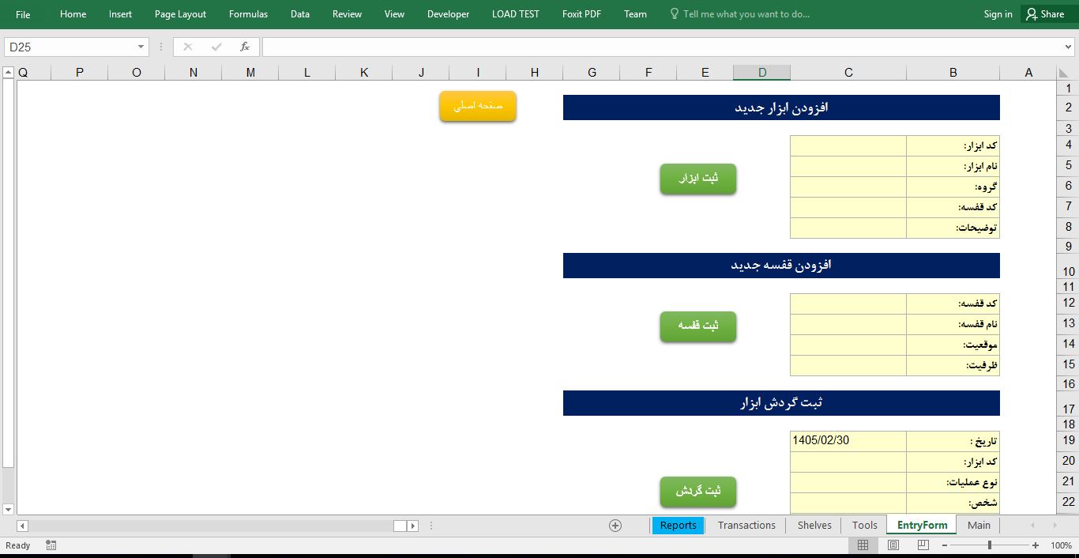Click the Cancel icon in formula bar

pyautogui.click(x=187, y=47)
